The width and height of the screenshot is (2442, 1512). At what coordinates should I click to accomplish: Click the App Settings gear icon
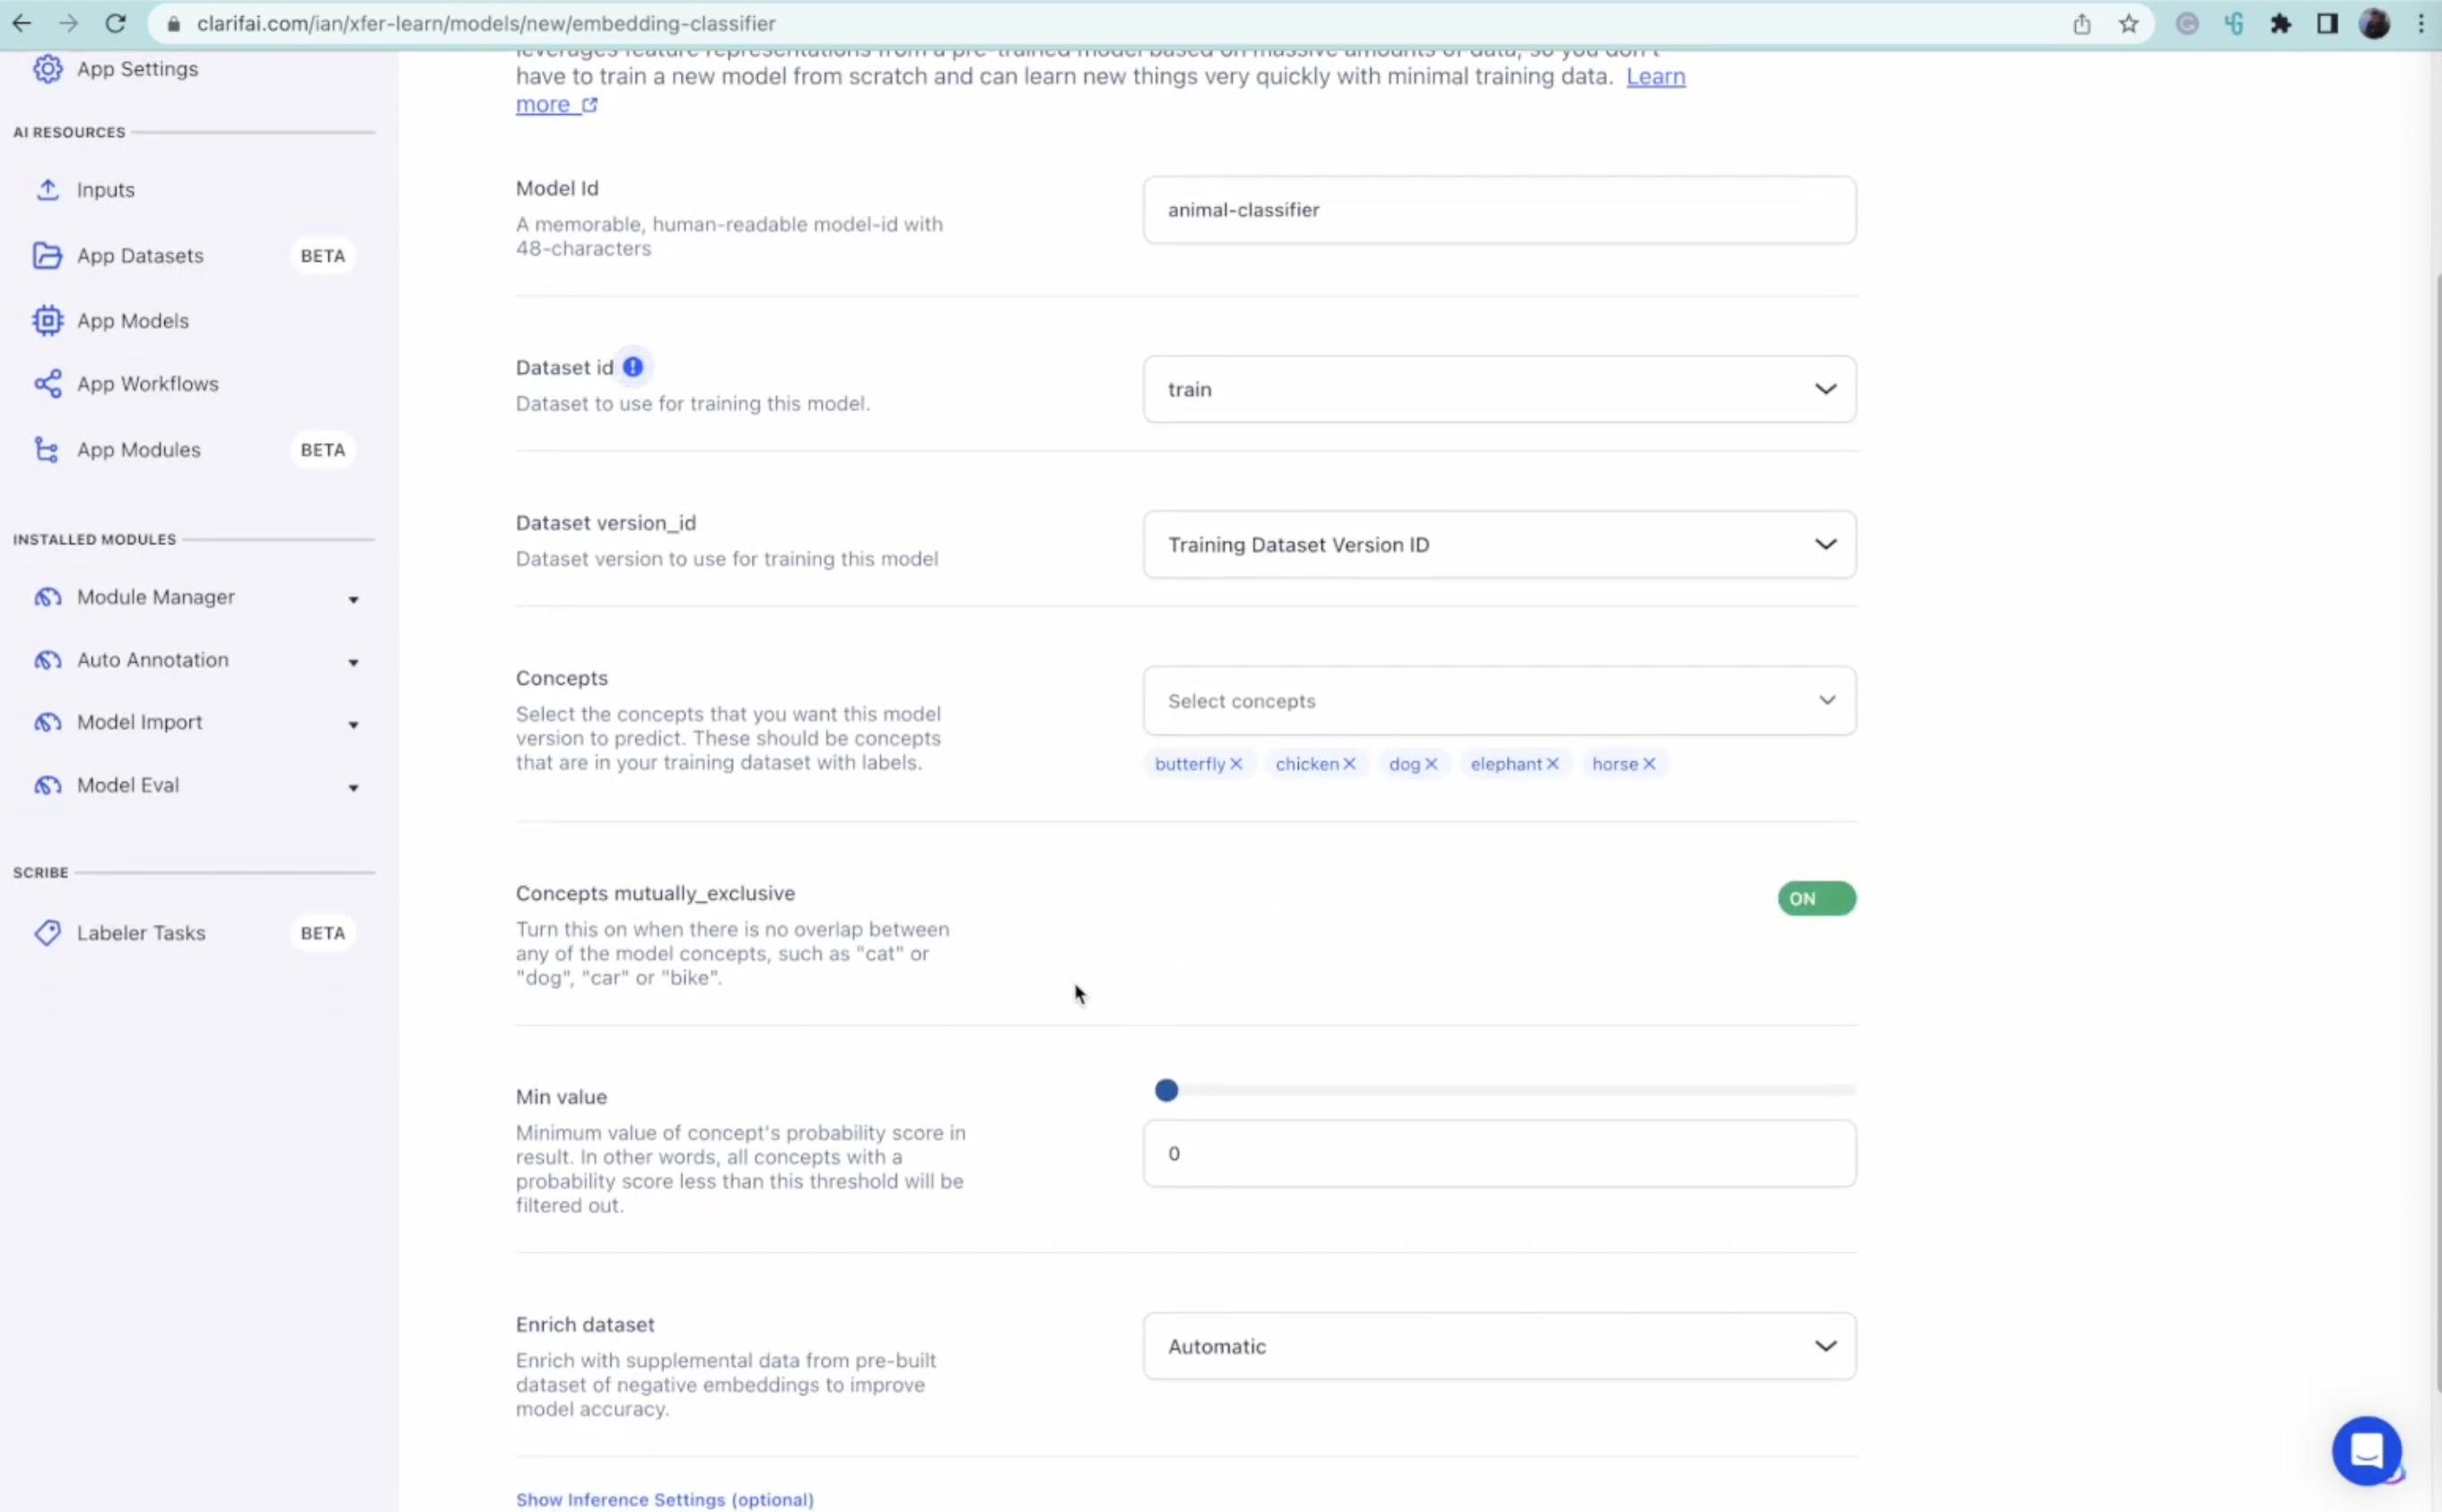tap(47, 69)
